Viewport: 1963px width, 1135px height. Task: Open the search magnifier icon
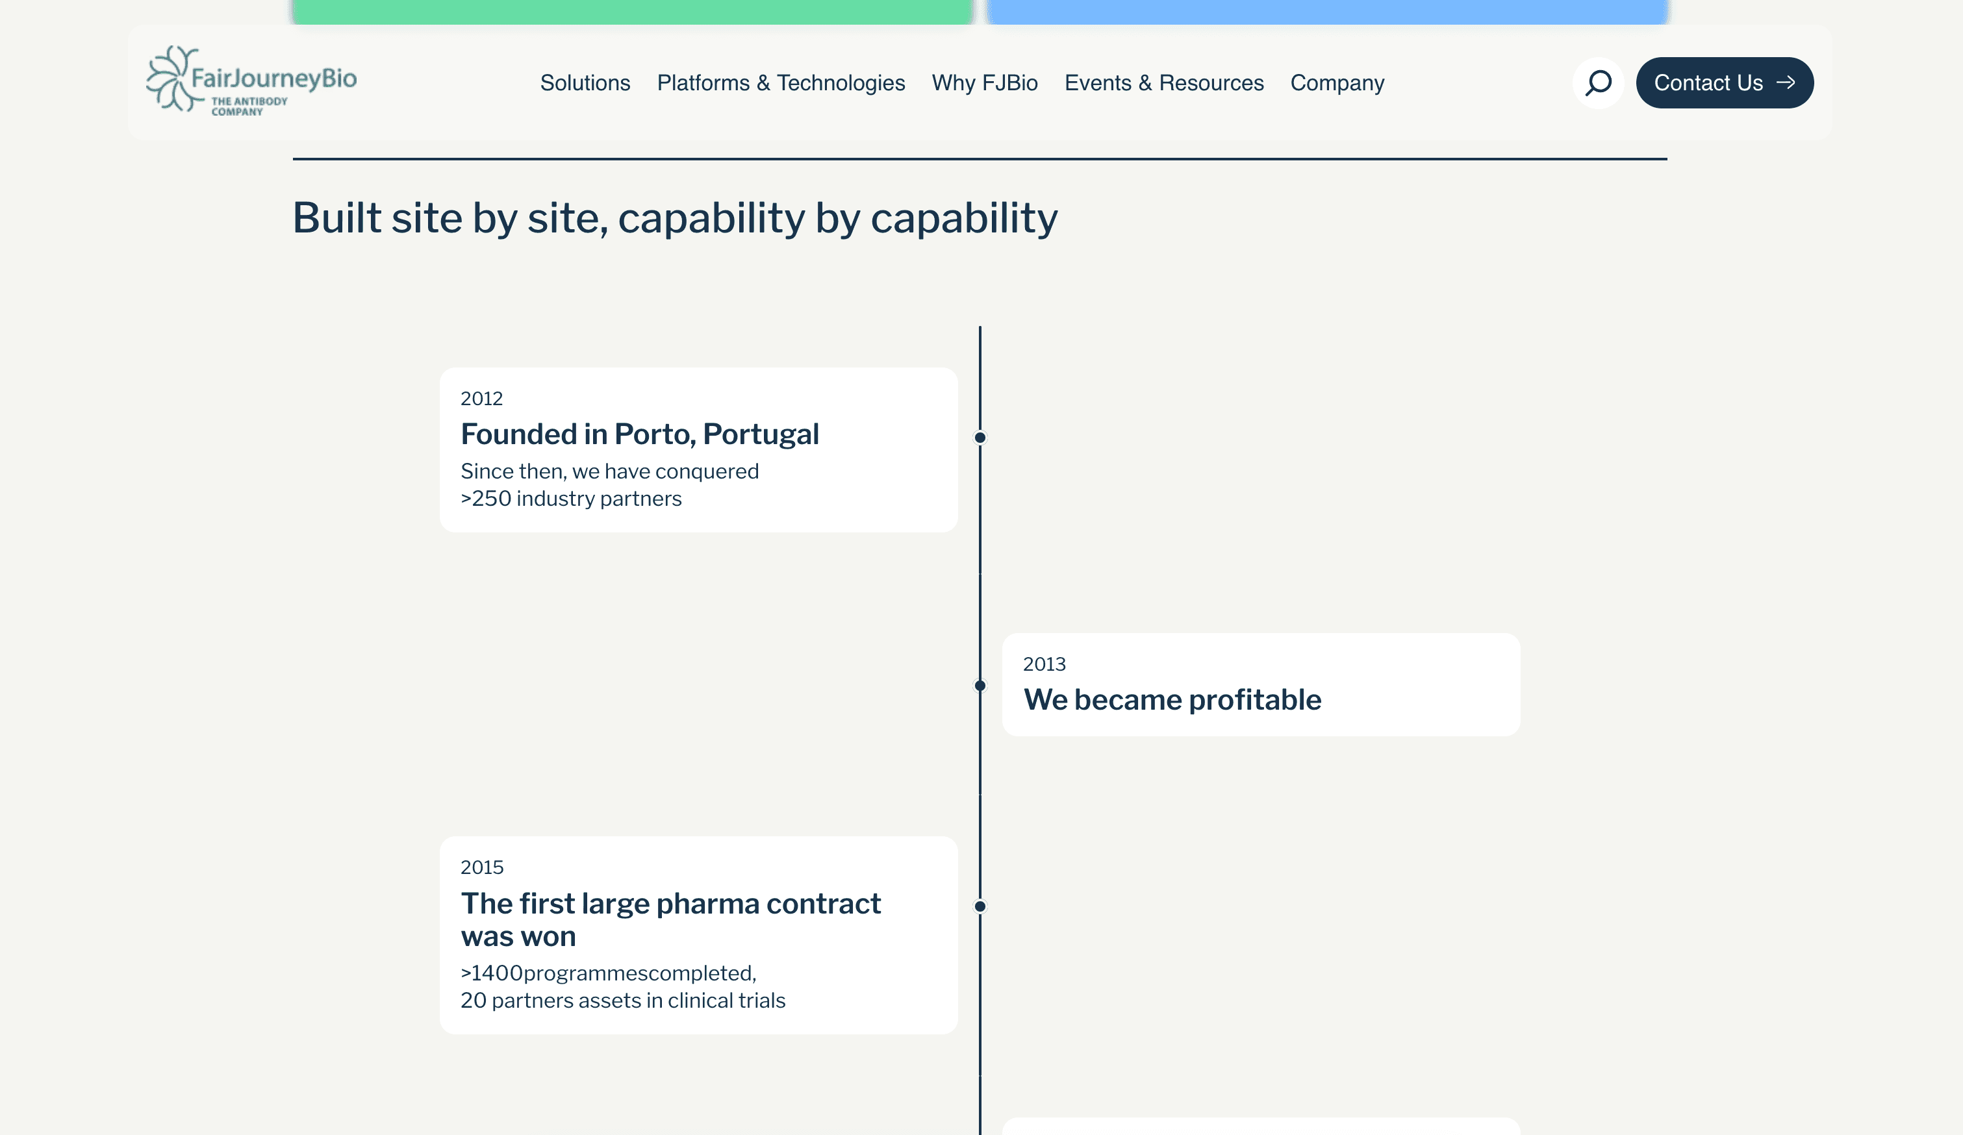coord(1598,82)
